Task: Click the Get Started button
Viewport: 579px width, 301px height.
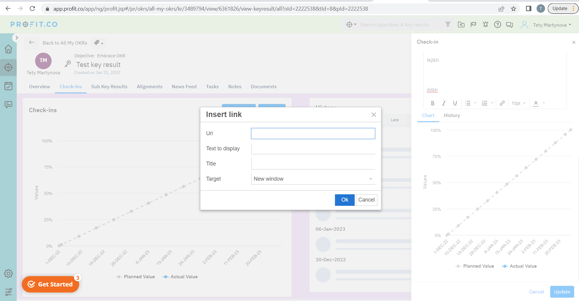Action: pyautogui.click(x=50, y=284)
